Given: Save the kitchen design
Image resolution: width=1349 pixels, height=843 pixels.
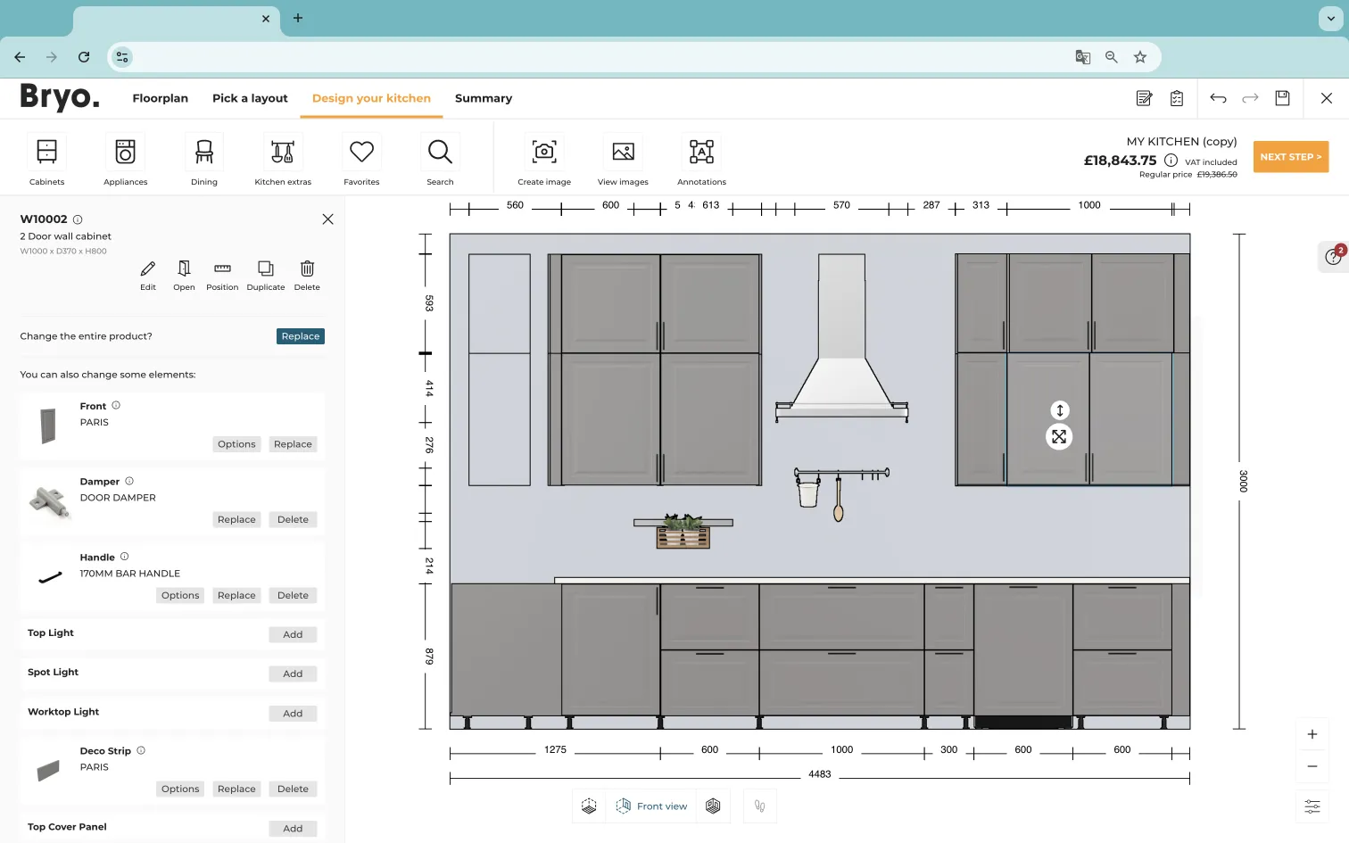Looking at the screenshot, I should coord(1282,98).
